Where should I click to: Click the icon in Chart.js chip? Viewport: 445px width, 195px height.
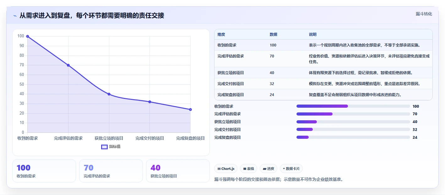(219, 169)
